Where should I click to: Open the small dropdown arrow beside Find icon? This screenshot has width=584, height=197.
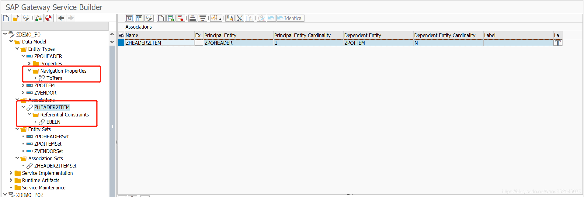tap(220, 19)
